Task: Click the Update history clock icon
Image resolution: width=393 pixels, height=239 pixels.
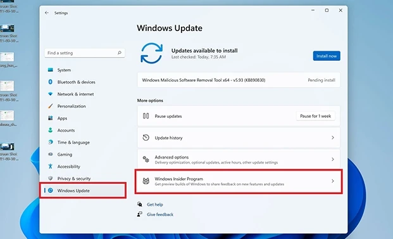Action: tap(146, 138)
